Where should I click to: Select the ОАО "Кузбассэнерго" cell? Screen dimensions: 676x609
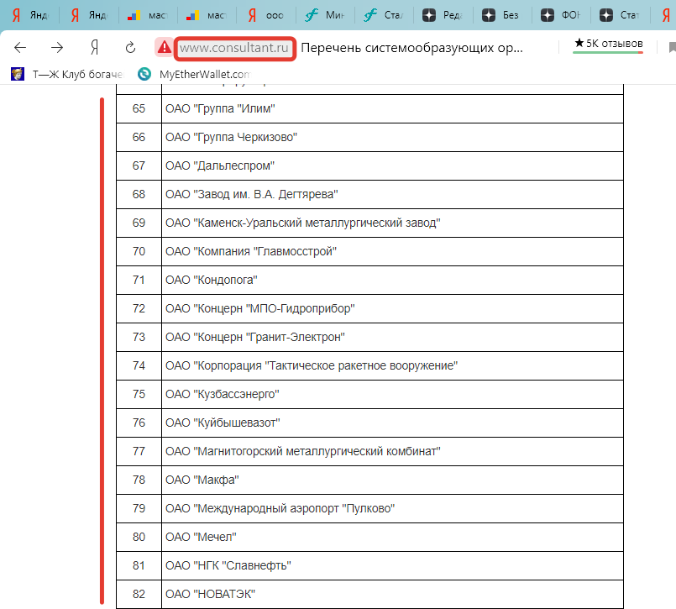(x=392, y=394)
